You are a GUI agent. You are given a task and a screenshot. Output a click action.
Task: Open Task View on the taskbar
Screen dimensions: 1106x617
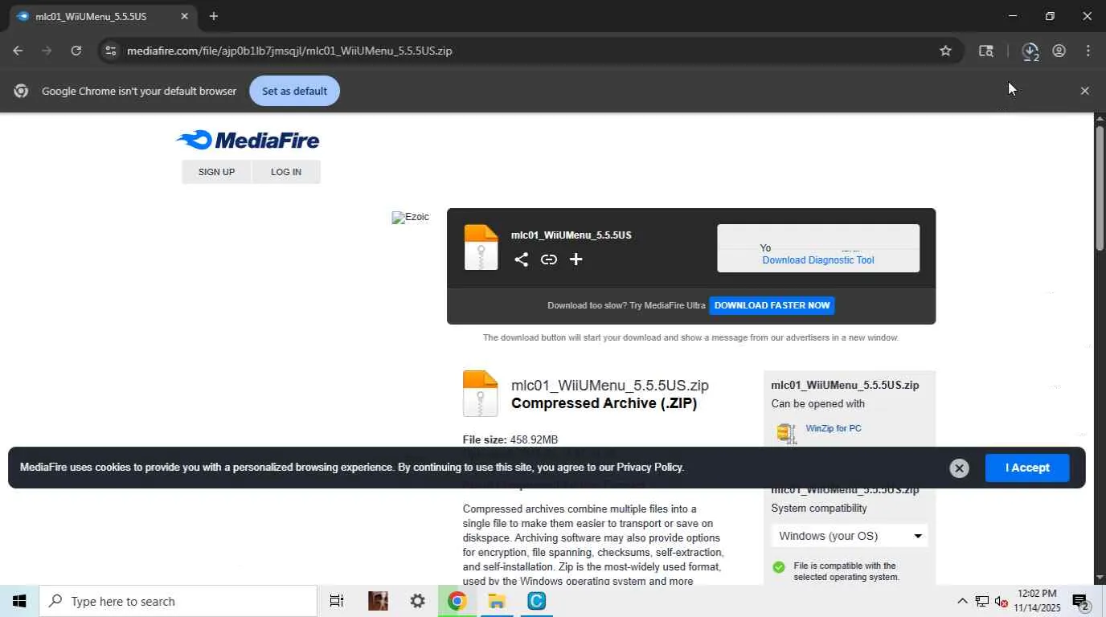(337, 601)
